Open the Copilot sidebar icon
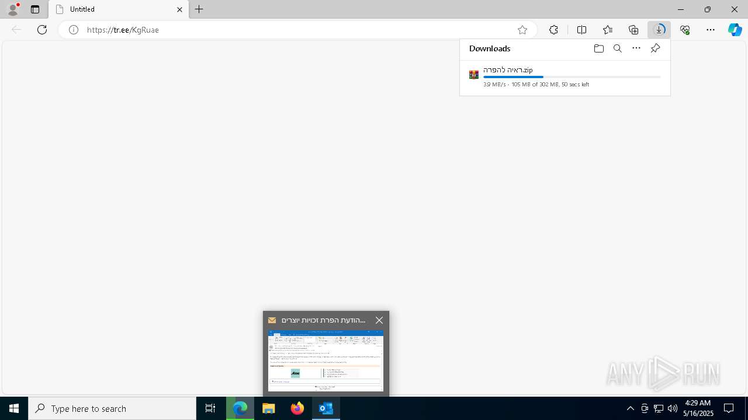This screenshot has width=748, height=420. 735,30
